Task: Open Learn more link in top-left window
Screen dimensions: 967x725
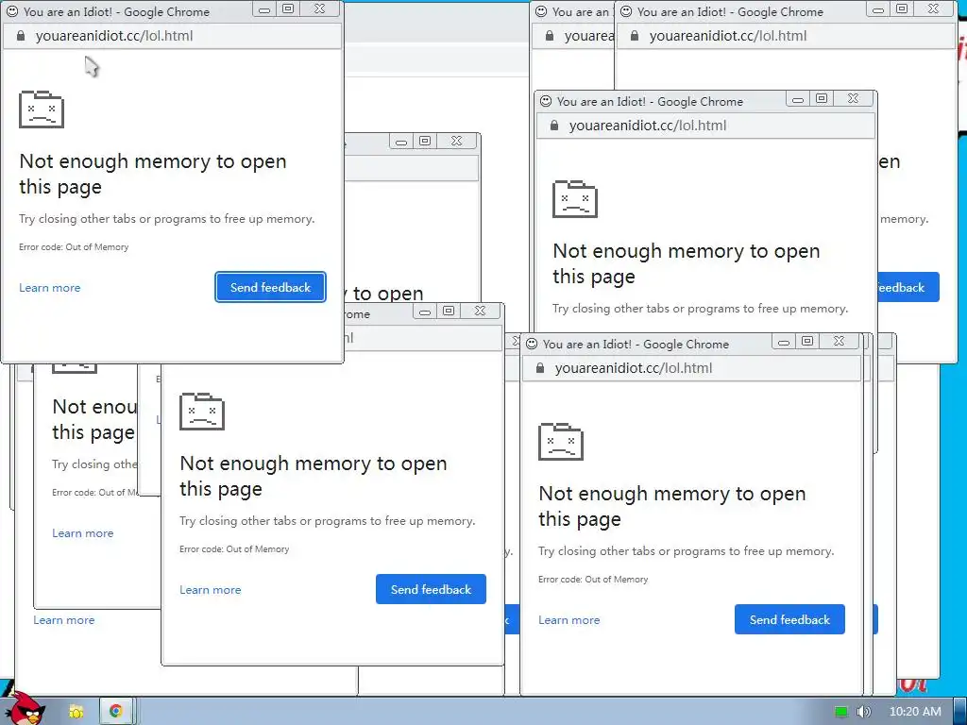Action: point(49,288)
